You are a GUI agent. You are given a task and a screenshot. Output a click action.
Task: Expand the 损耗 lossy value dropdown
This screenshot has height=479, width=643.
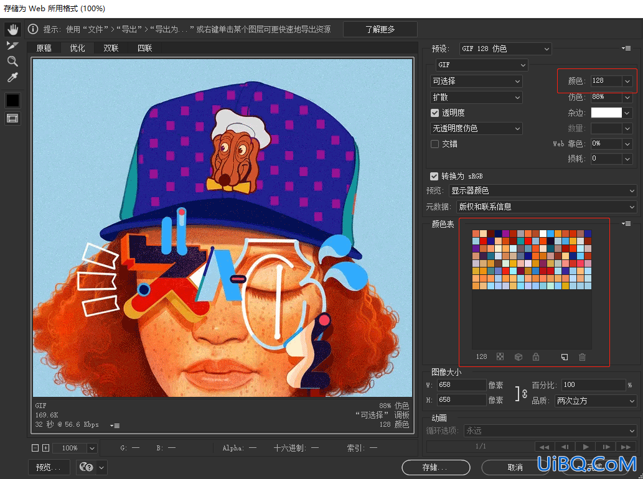pos(627,159)
